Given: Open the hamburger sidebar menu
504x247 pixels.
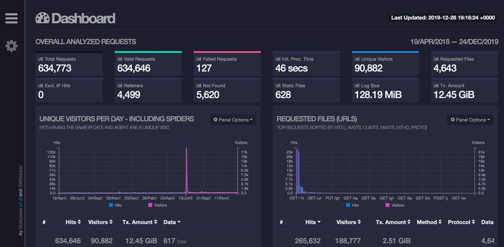Looking at the screenshot, I should 11,18.
